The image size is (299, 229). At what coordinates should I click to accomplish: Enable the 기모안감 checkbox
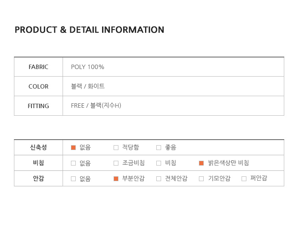point(201,179)
